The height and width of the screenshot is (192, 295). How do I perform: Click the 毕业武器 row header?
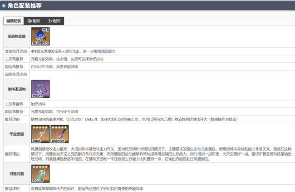click(16, 135)
